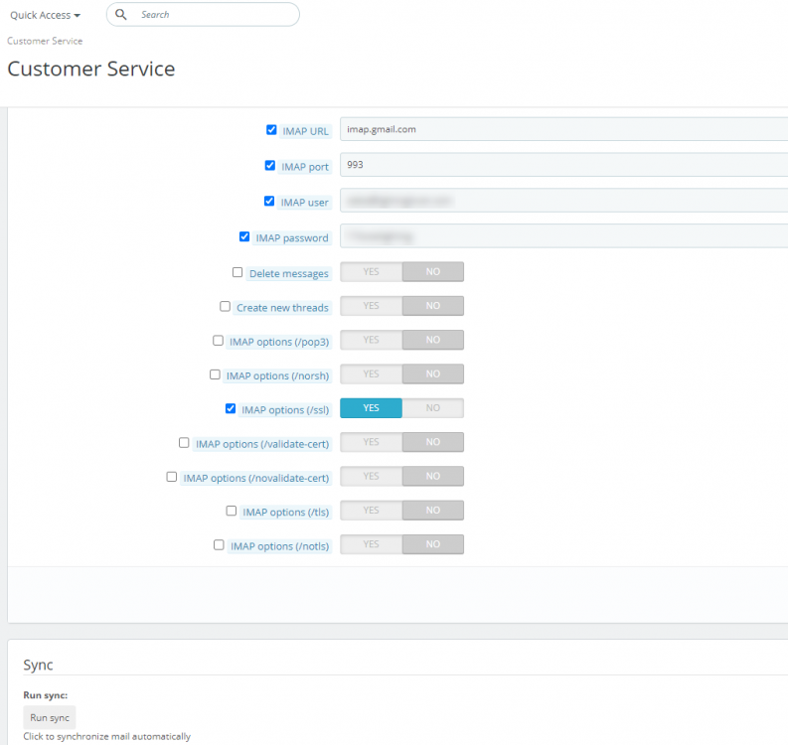Viewport: 788px width, 745px height.
Task: Click the IMAP options (/notls) label
Action: click(x=280, y=546)
